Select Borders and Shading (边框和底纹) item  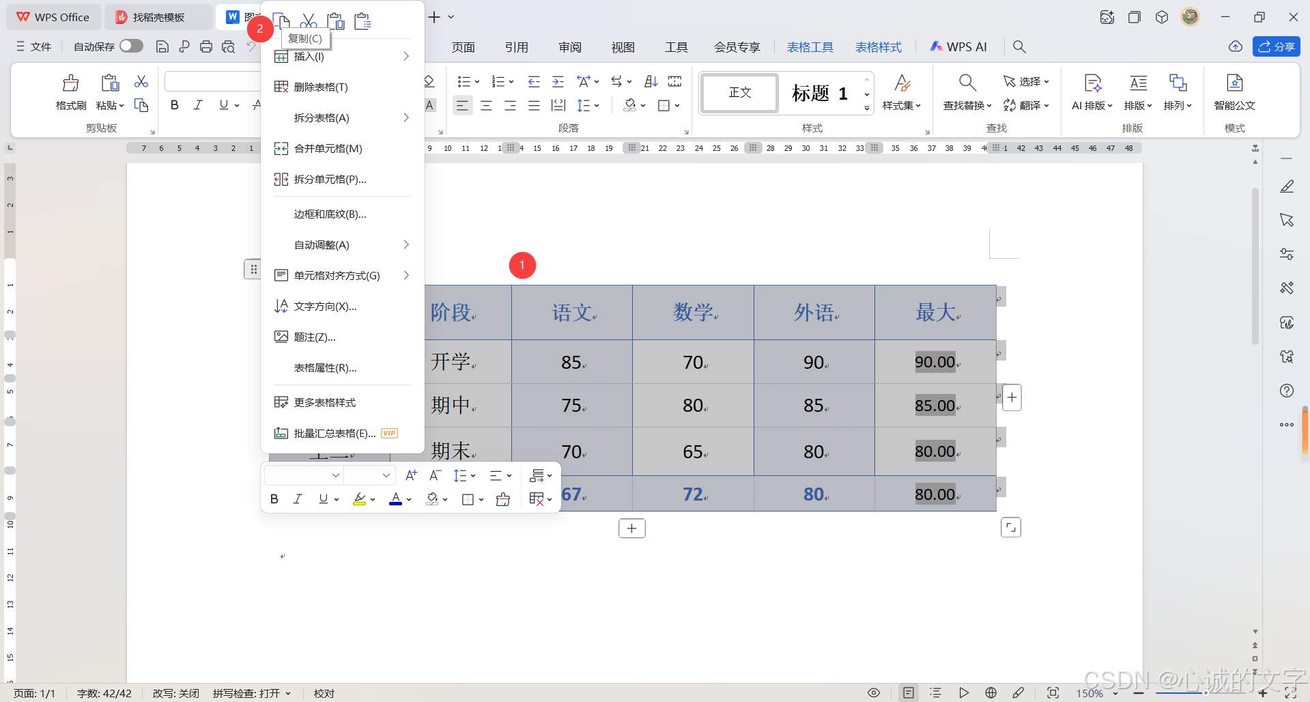click(x=343, y=214)
